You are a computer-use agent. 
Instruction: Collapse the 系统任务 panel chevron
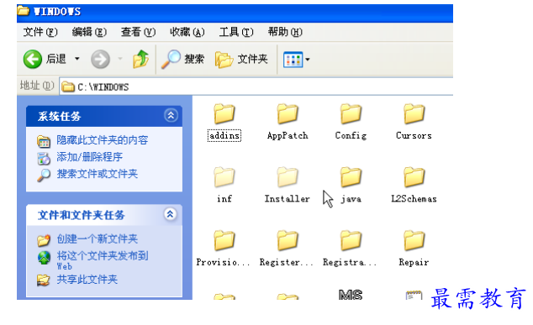pos(171,115)
